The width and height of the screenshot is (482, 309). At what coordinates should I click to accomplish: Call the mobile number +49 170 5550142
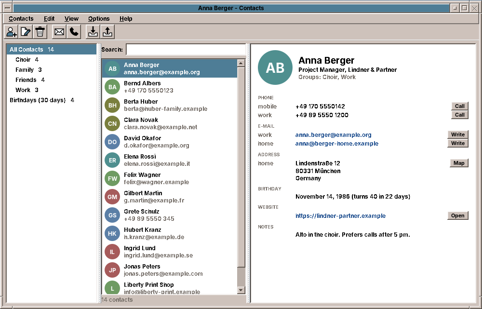pos(459,106)
